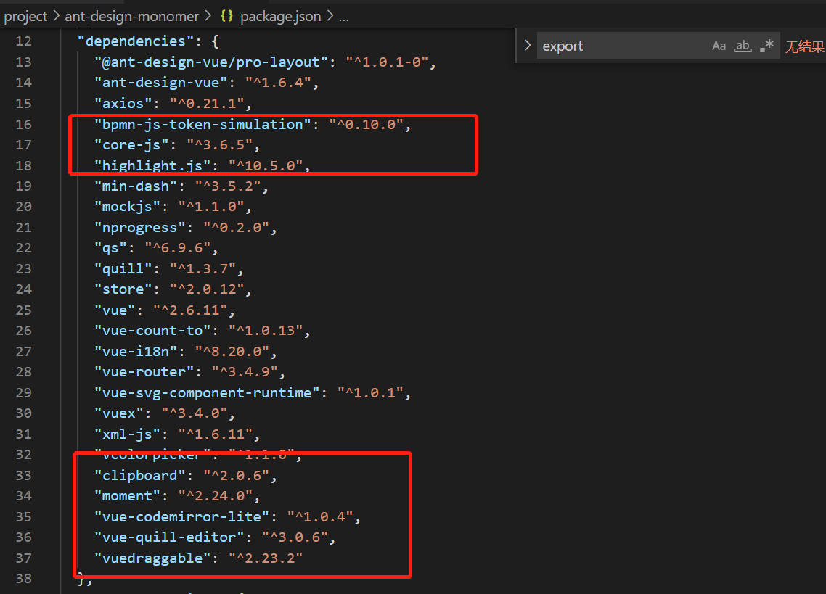Click line number 12 in gutter
This screenshot has height=594, width=826.
[23, 41]
